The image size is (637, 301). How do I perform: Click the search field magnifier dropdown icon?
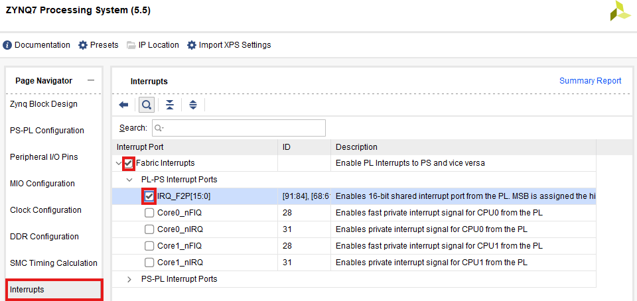point(159,128)
